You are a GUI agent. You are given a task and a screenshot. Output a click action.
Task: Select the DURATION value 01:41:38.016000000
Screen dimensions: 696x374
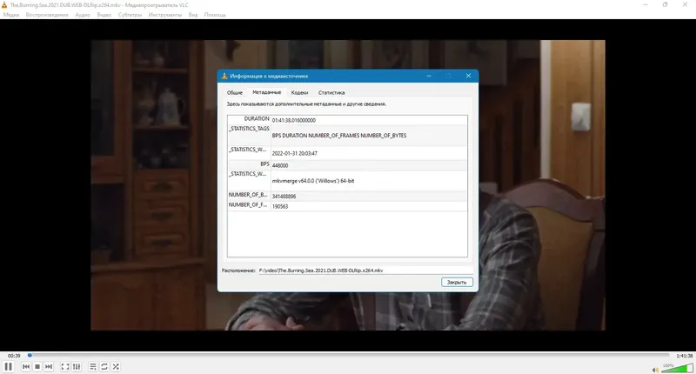point(294,120)
